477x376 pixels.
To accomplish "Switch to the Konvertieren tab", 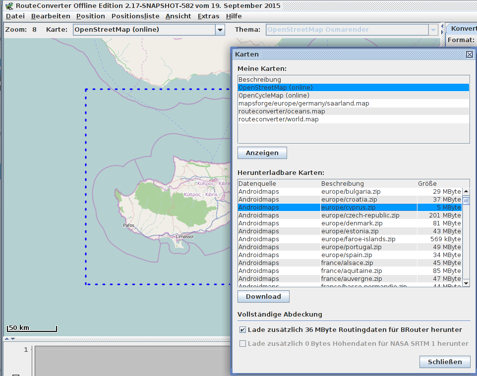I will [x=463, y=28].
